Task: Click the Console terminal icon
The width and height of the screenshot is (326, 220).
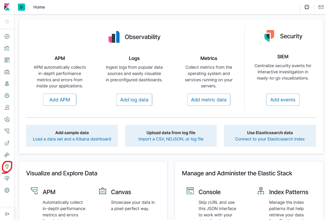Action: (x=190, y=191)
